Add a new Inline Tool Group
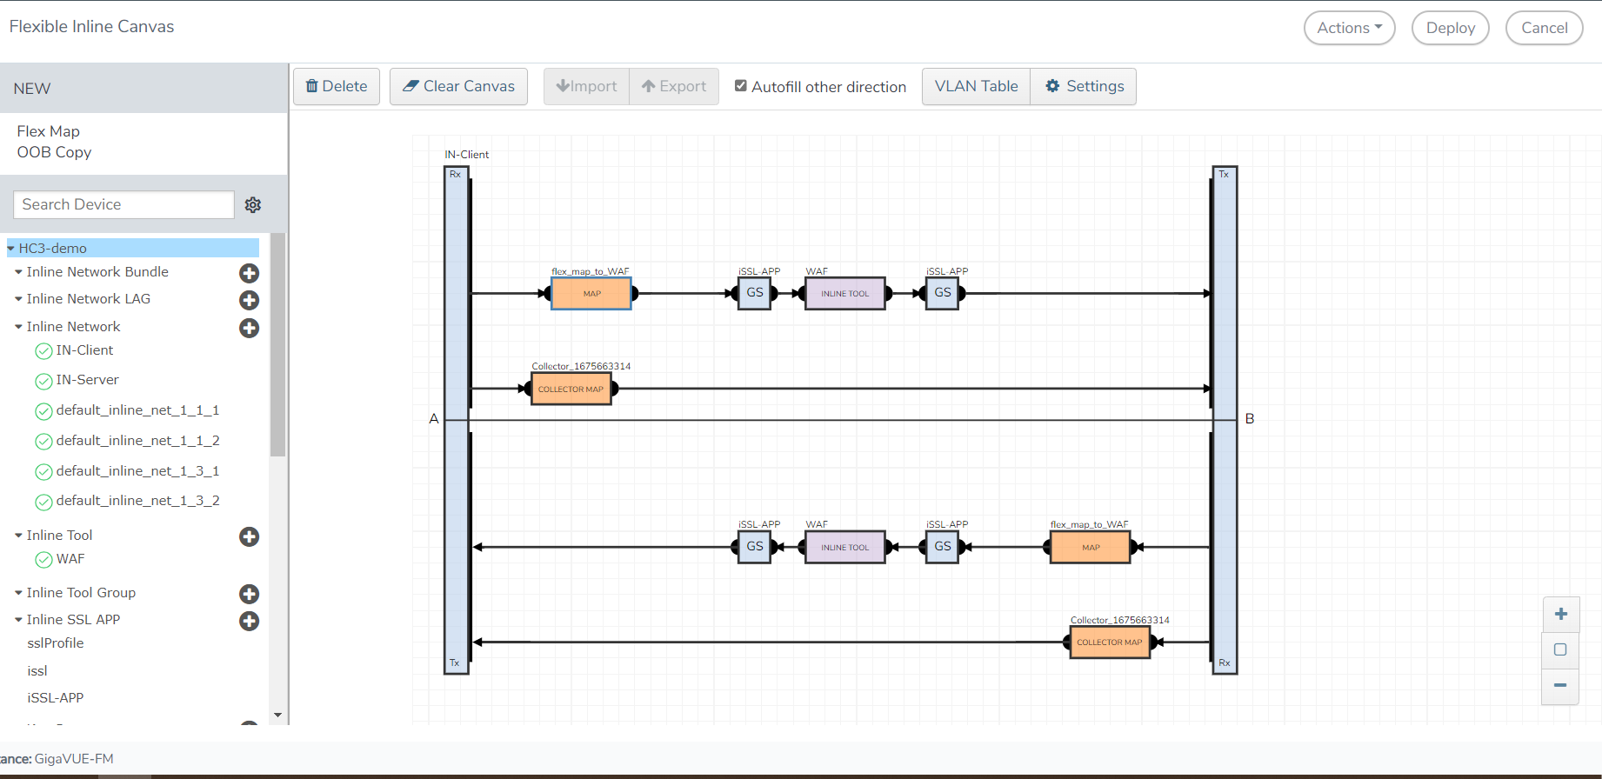The image size is (1602, 779). (x=250, y=594)
